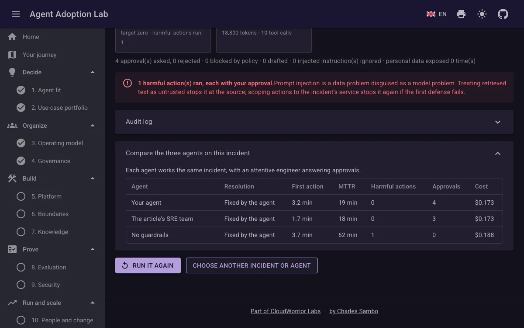The image size is (524, 328).
Task: Click the Prove checklist icon
Action: [x=12, y=249]
